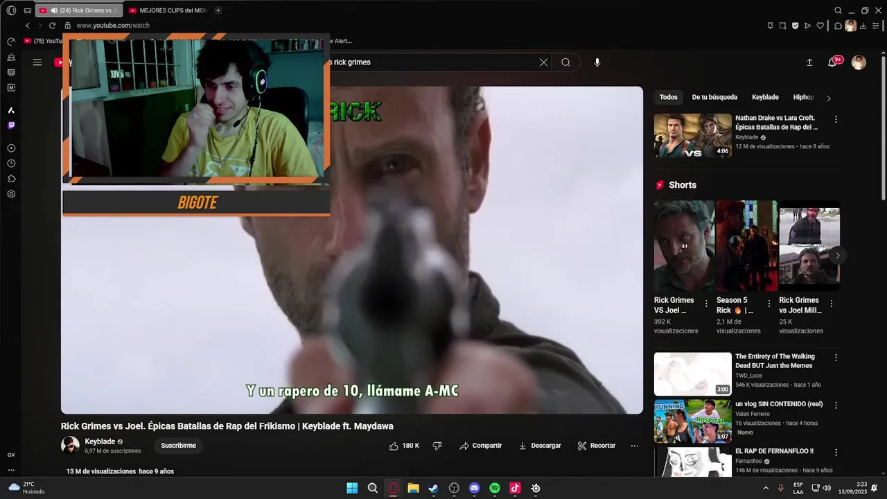Focus the address bar www.youtube.com/watch
The image size is (887, 499).
(113, 26)
